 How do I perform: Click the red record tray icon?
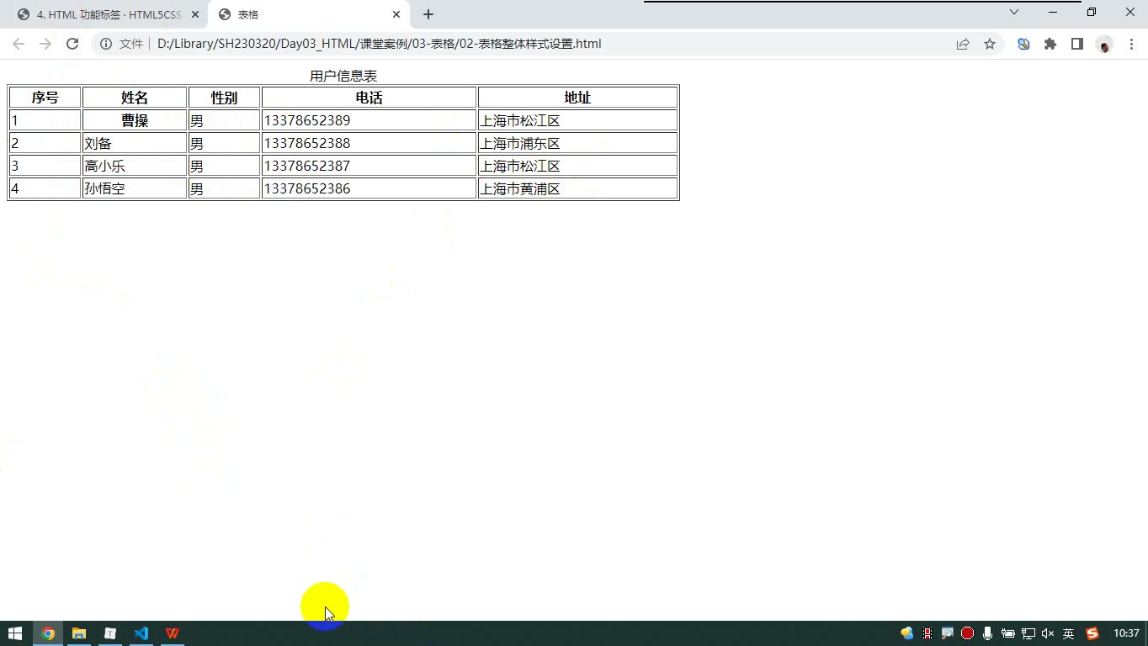(968, 633)
